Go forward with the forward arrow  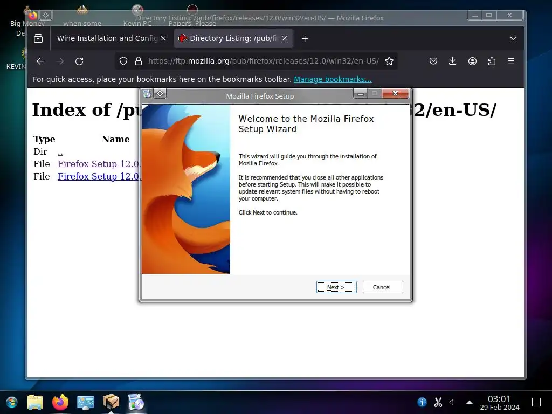[x=60, y=61]
